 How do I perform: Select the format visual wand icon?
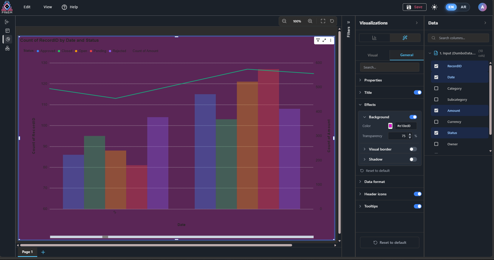pos(405,38)
